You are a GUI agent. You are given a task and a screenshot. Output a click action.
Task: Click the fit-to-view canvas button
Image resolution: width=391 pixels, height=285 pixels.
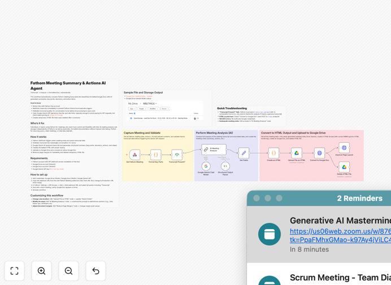click(x=15, y=271)
